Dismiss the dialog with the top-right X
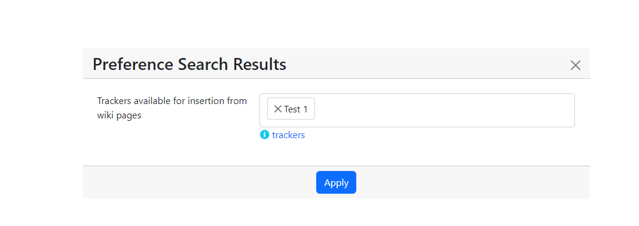This screenshot has height=226, width=639. [x=576, y=65]
